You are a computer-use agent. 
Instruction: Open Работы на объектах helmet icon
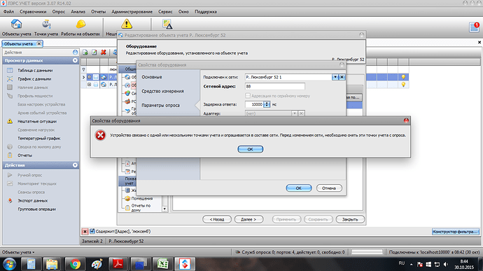80,24
